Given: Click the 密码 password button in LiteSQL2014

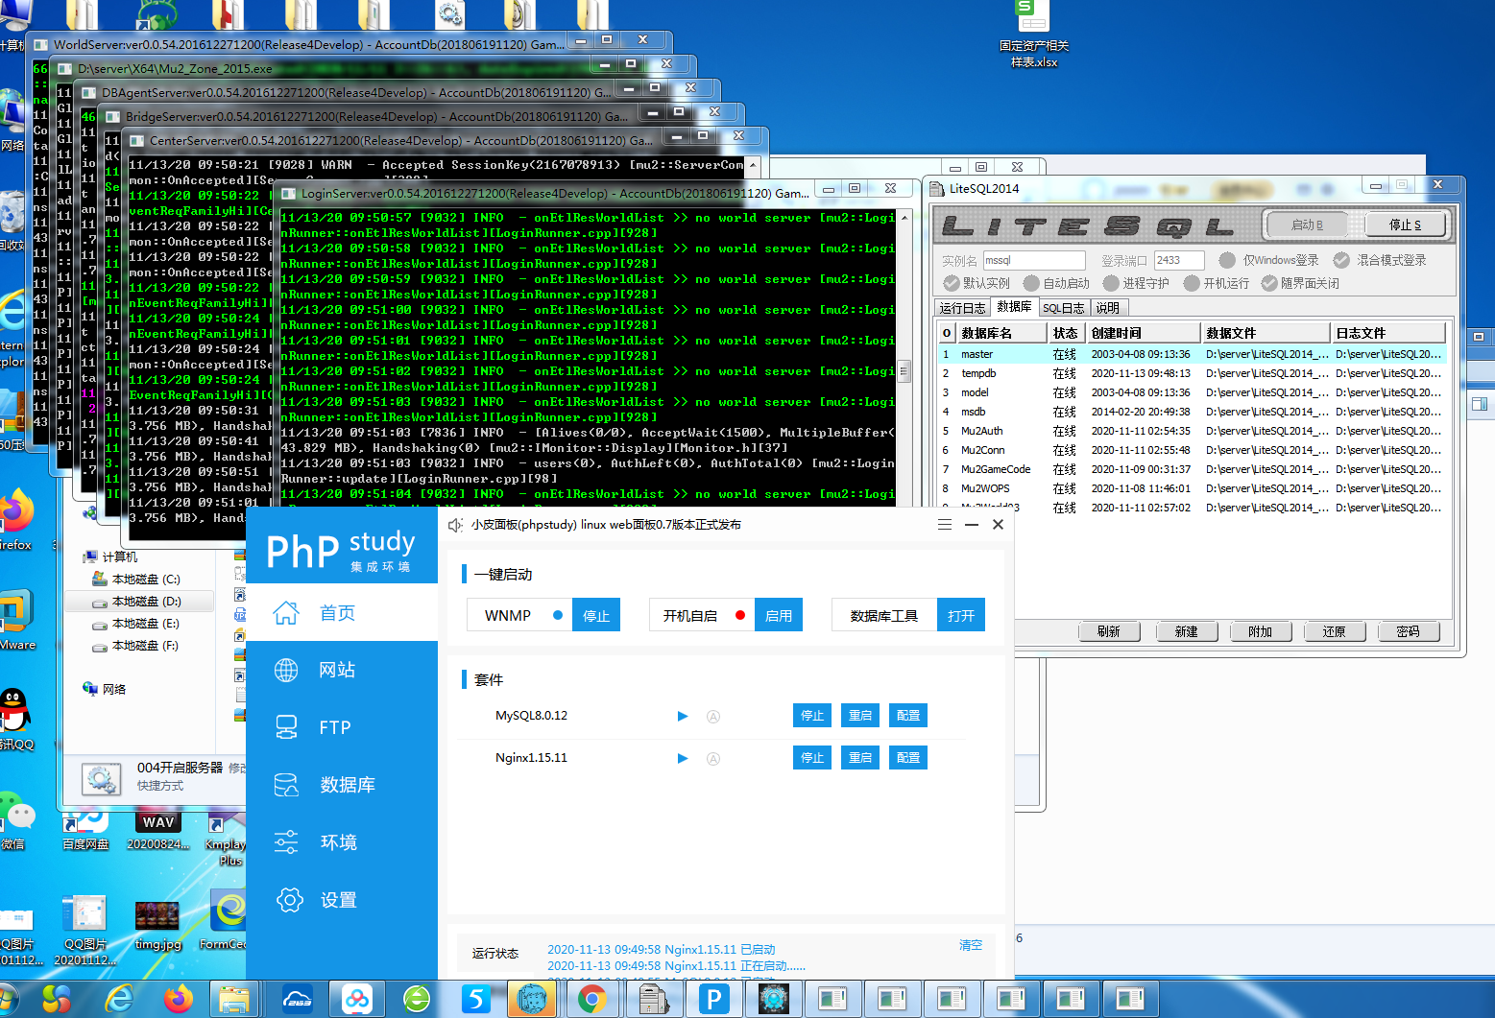Looking at the screenshot, I should tap(1408, 631).
